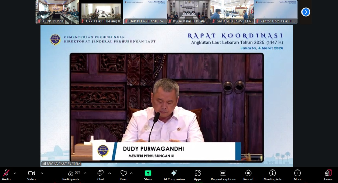Click muted mic icon on KSOP Kelas III Kuala

click(170, 21)
